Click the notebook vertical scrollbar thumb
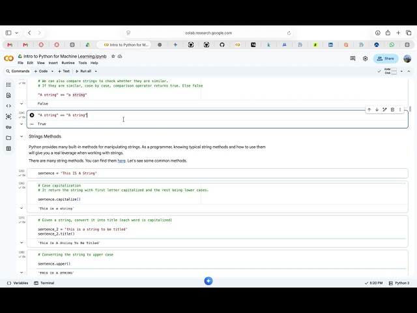 click(x=410, y=109)
